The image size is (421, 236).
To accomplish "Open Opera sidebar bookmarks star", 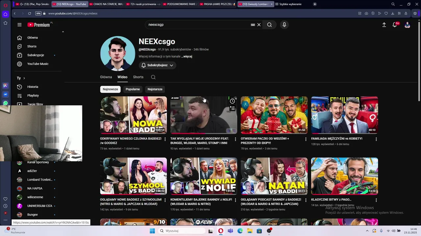I will [5, 23].
